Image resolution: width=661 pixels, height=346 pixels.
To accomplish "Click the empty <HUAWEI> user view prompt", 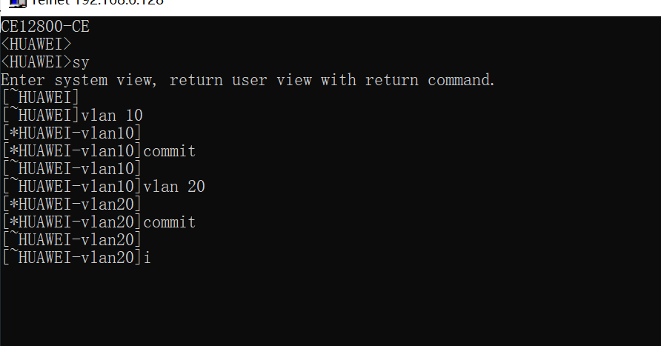I will click(x=36, y=44).
